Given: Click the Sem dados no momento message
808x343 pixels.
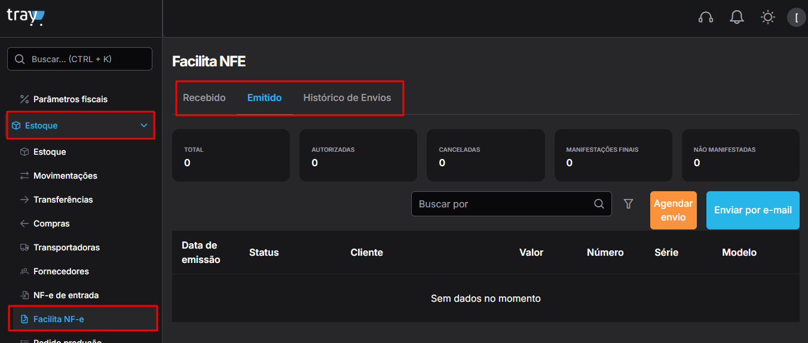Looking at the screenshot, I should point(486,298).
